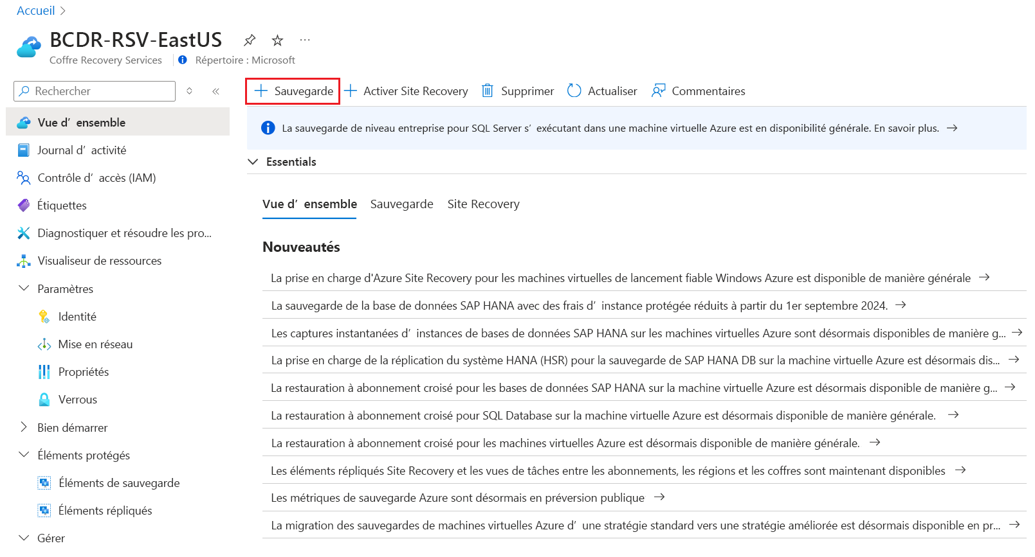Screen dimensions: 1035x557
Task: Switch to the Site Recovery tab
Action: pyautogui.click(x=484, y=204)
